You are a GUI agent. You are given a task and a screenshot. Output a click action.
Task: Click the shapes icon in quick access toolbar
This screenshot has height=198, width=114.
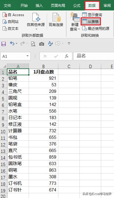pyautogui.click(x=58, y=44)
